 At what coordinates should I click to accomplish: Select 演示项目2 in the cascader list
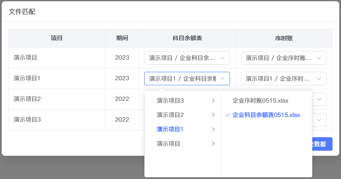point(182,115)
